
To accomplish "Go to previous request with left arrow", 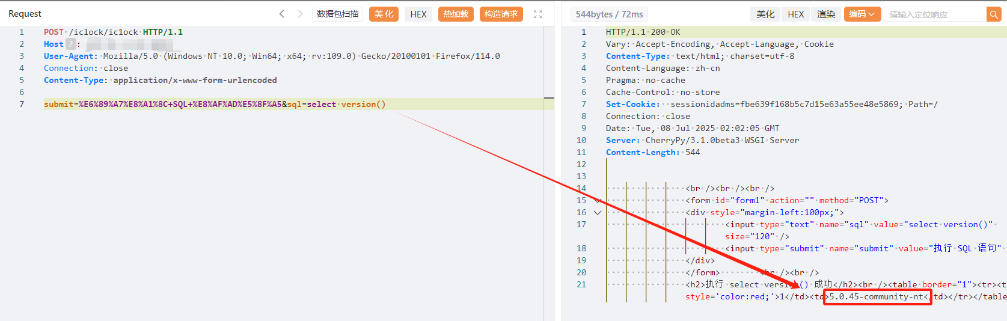I will (x=282, y=14).
